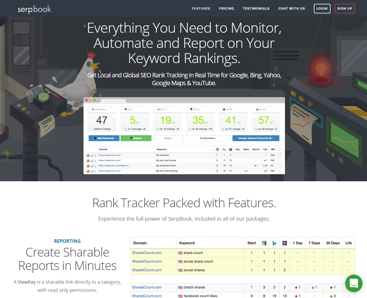Open the All Keywords dropdown
Screen dimensions: 367x298
(208, 138)
